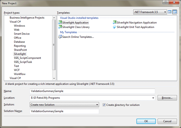Select the Silverlight project type
This screenshot has height=128, width=181.
(x=20, y=54)
